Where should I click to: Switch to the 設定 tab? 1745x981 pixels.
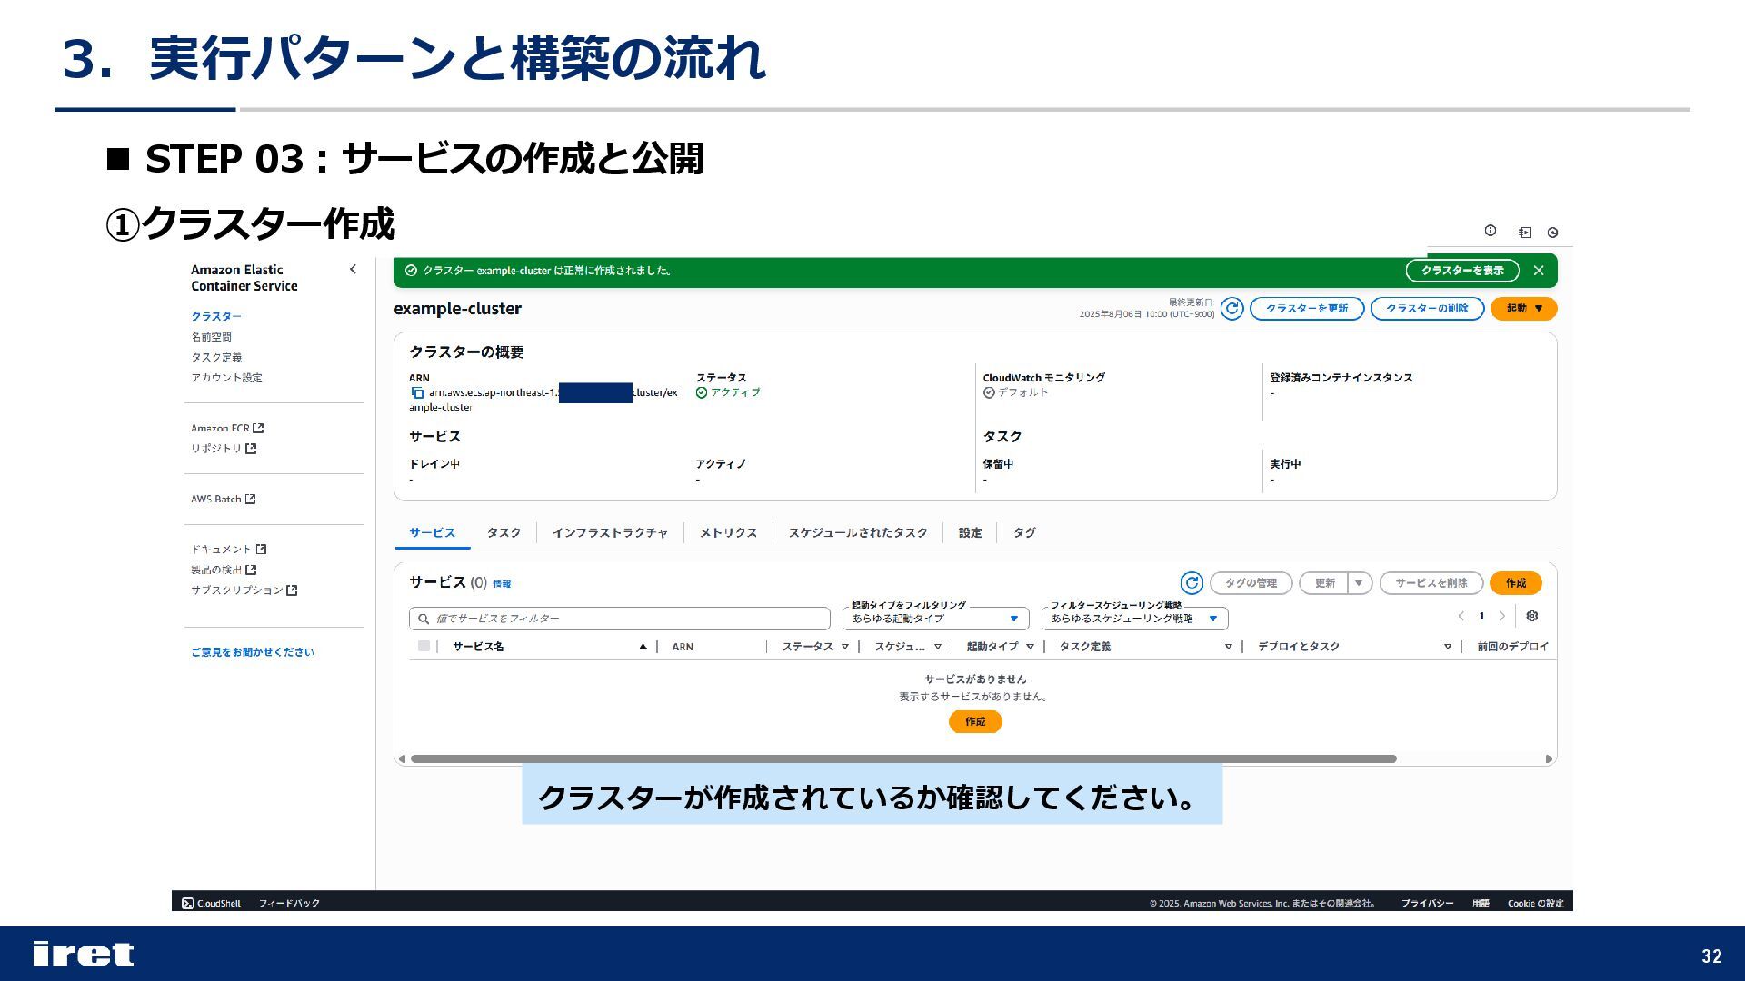point(970,533)
